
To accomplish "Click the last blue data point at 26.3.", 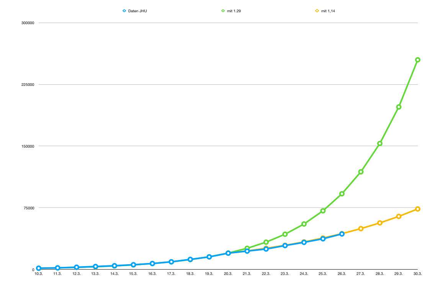I will (x=342, y=234).
